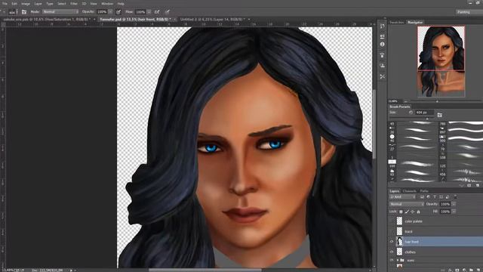Click the Flow value field
This screenshot has height=272, width=483.
click(x=140, y=12)
